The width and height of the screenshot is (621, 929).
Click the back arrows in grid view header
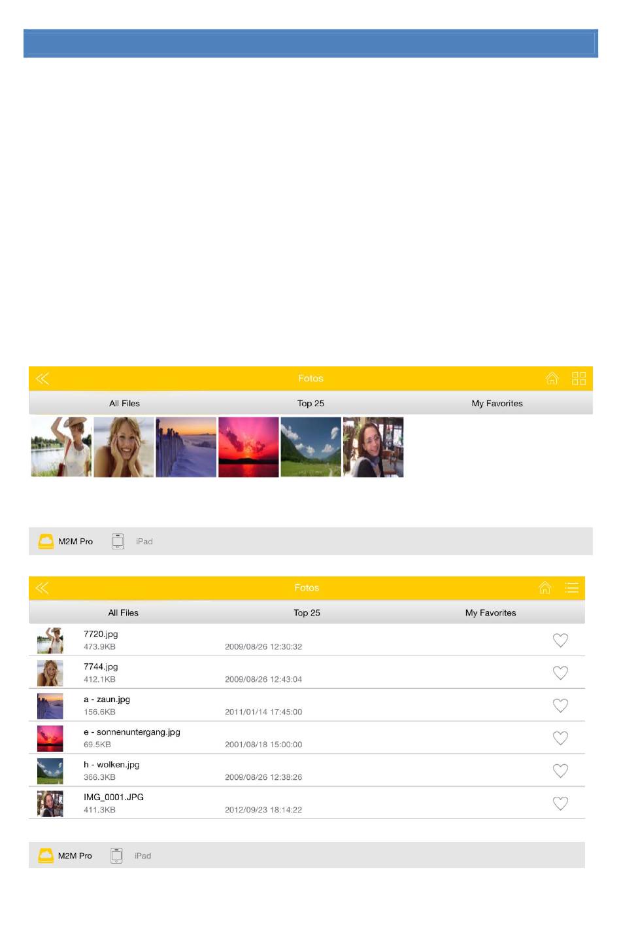click(x=42, y=379)
